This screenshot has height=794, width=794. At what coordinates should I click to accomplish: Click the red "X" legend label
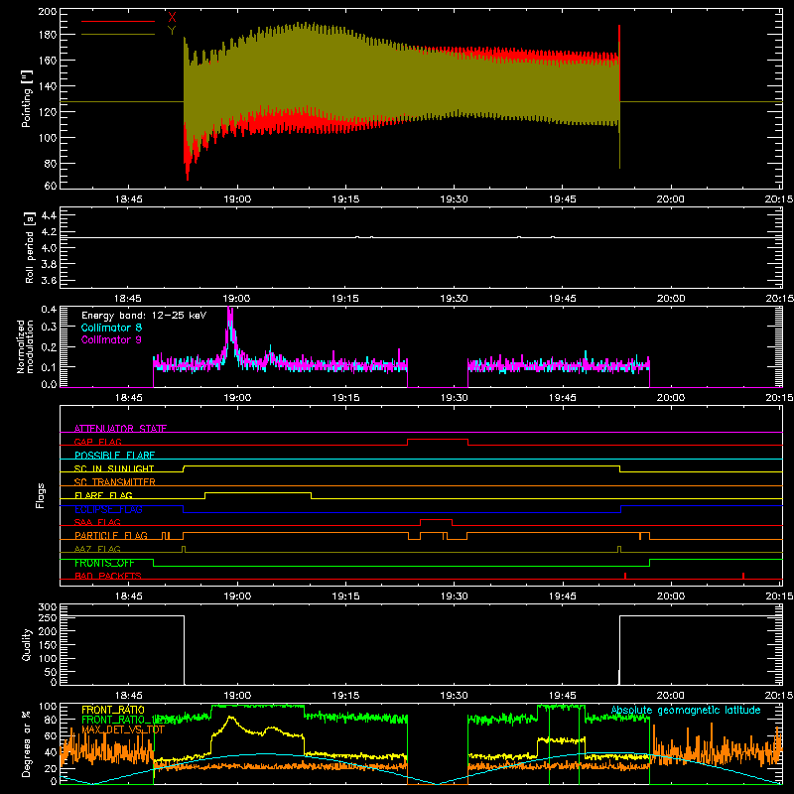[172, 17]
